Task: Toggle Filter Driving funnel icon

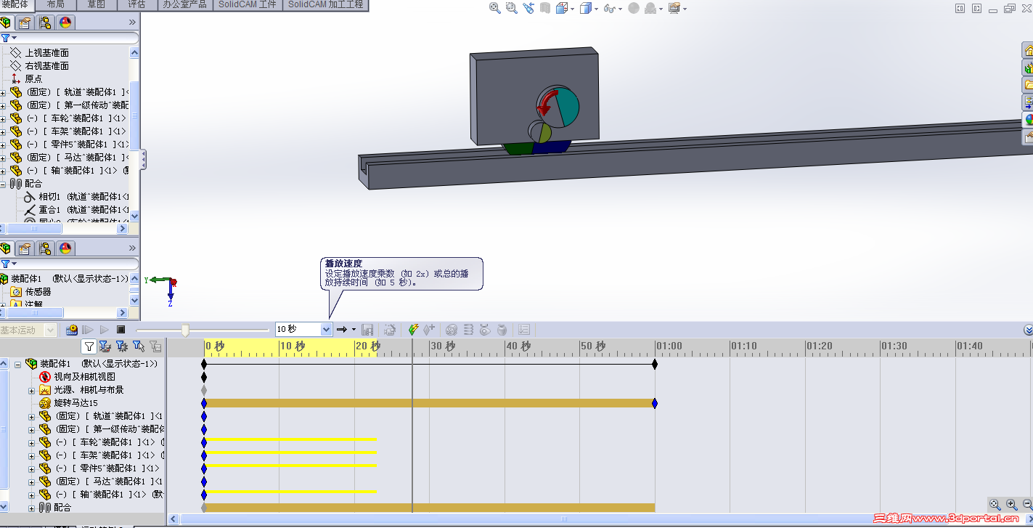Action: (x=122, y=346)
